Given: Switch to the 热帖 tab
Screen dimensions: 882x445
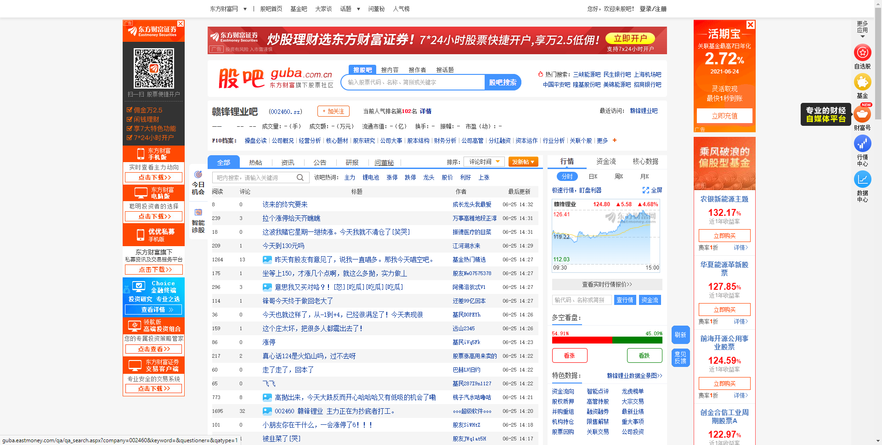Looking at the screenshot, I should 255,163.
